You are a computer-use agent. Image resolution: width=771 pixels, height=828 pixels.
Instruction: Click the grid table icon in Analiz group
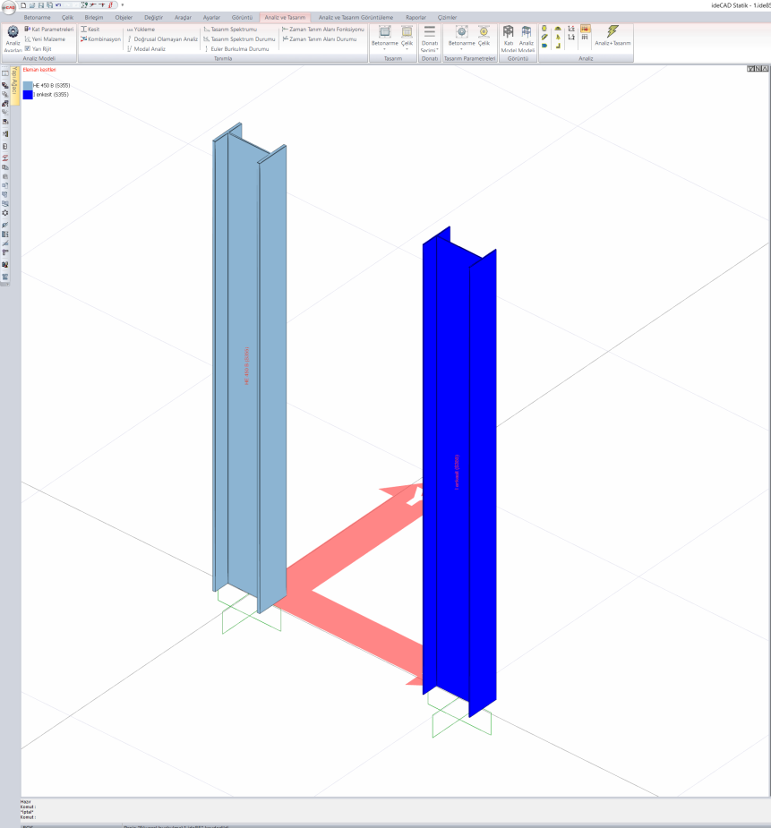[x=585, y=37]
